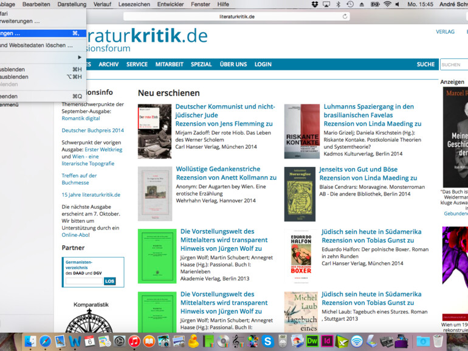This screenshot has height=351, width=468.
Task: Click the RISKANTE KONTAKTE book cover
Action: pyautogui.click(x=301, y=131)
